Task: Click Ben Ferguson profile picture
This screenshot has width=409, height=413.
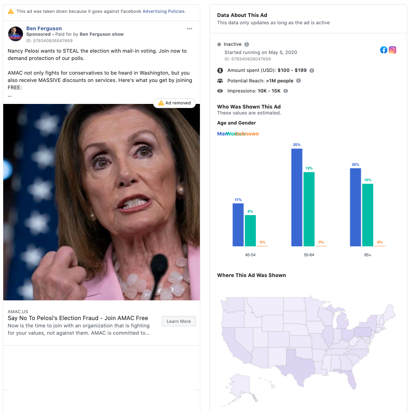Action: [x=16, y=33]
